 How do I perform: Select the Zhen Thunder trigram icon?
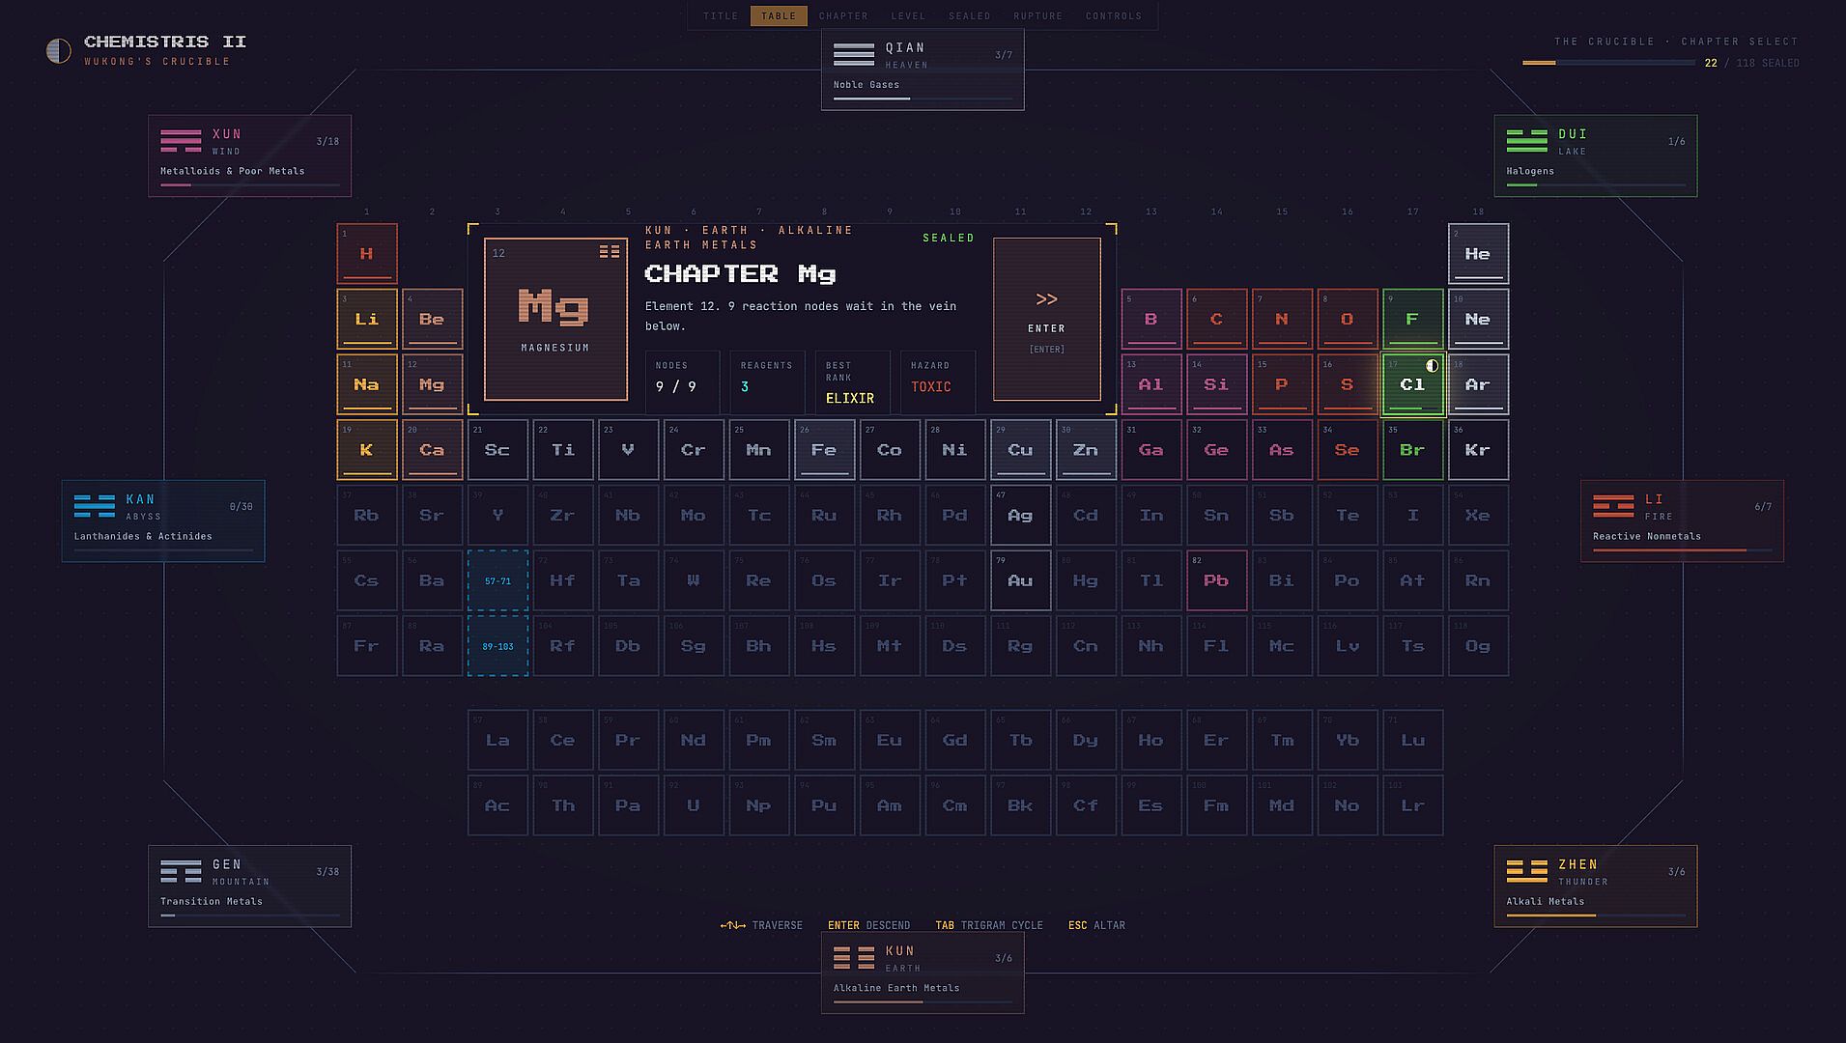pos(1527,871)
